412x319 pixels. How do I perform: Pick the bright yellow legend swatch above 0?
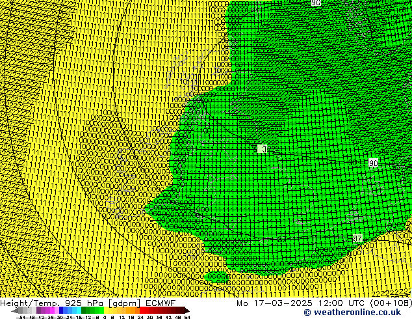pos(106,311)
